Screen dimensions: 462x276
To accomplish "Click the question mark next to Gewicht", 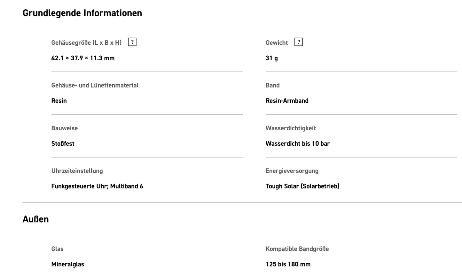I will pos(298,42).
